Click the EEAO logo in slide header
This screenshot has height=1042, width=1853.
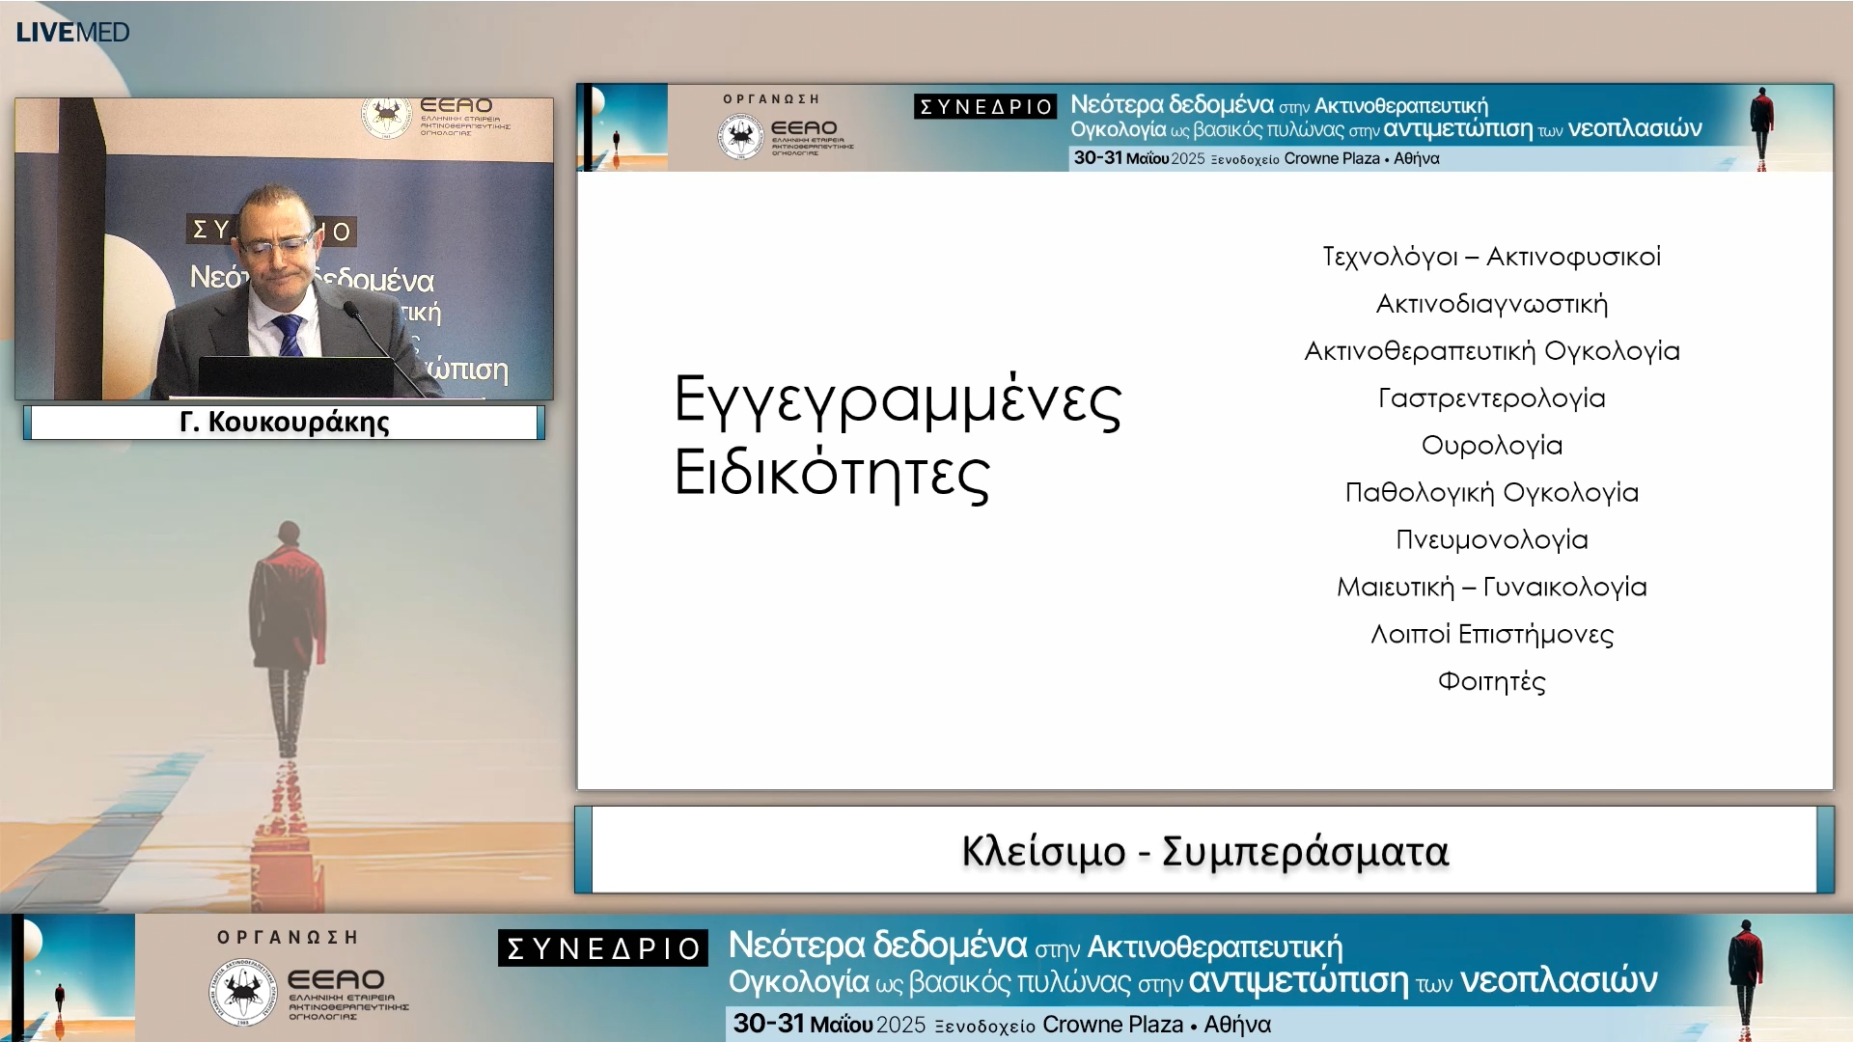pos(786,136)
